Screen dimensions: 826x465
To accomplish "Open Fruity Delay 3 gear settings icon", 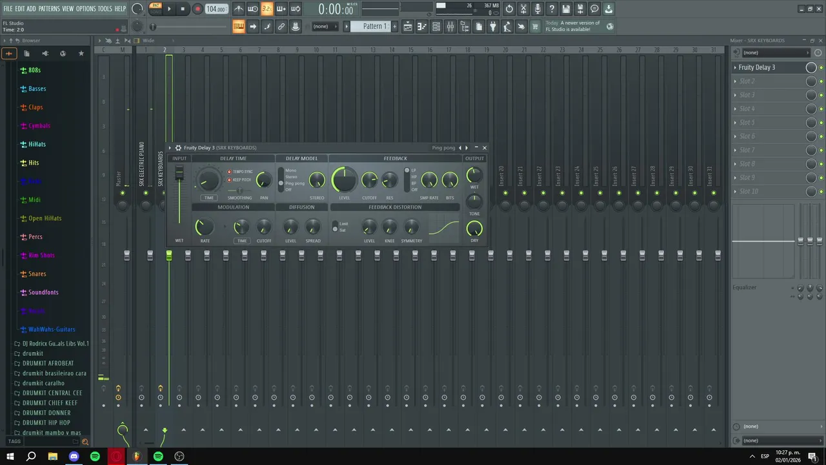I will (178, 148).
